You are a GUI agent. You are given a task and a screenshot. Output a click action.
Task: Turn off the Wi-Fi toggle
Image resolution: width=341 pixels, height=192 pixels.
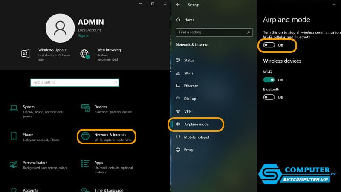coord(269,80)
